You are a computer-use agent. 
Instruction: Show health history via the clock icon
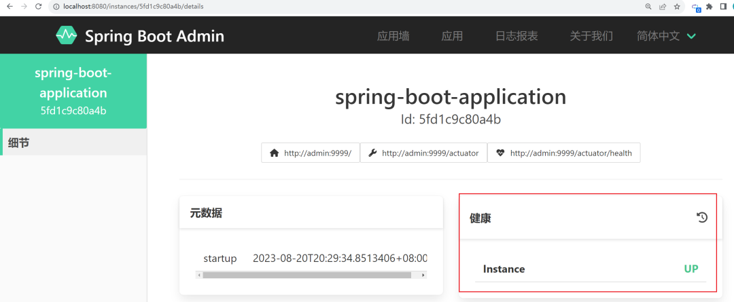[x=702, y=217]
